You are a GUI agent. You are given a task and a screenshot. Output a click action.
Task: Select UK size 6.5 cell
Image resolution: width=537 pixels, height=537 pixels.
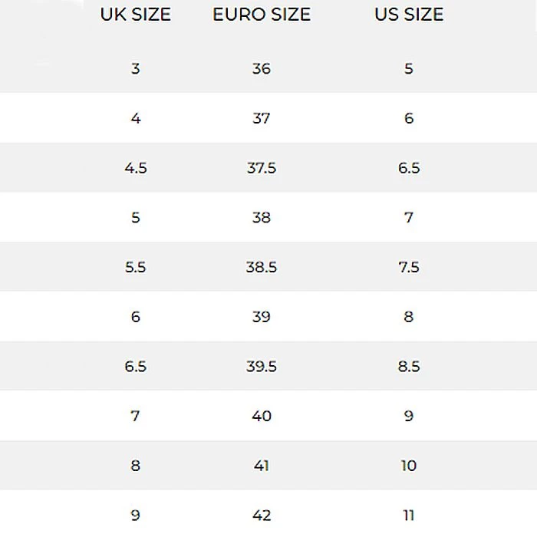click(136, 366)
